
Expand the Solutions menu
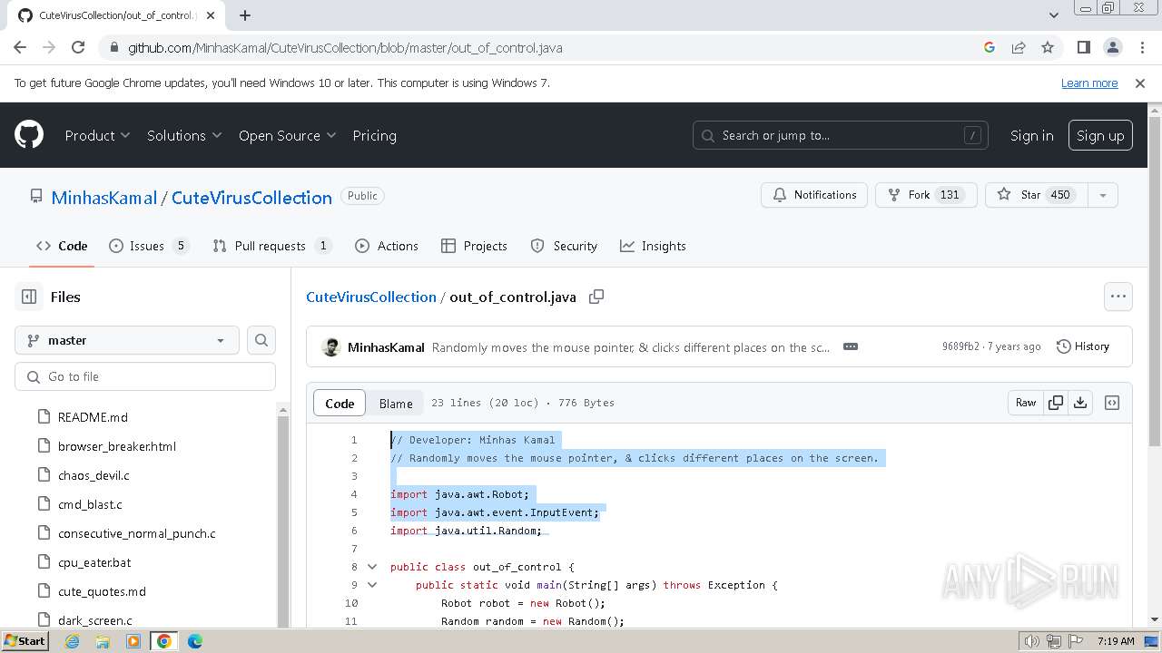tap(184, 135)
